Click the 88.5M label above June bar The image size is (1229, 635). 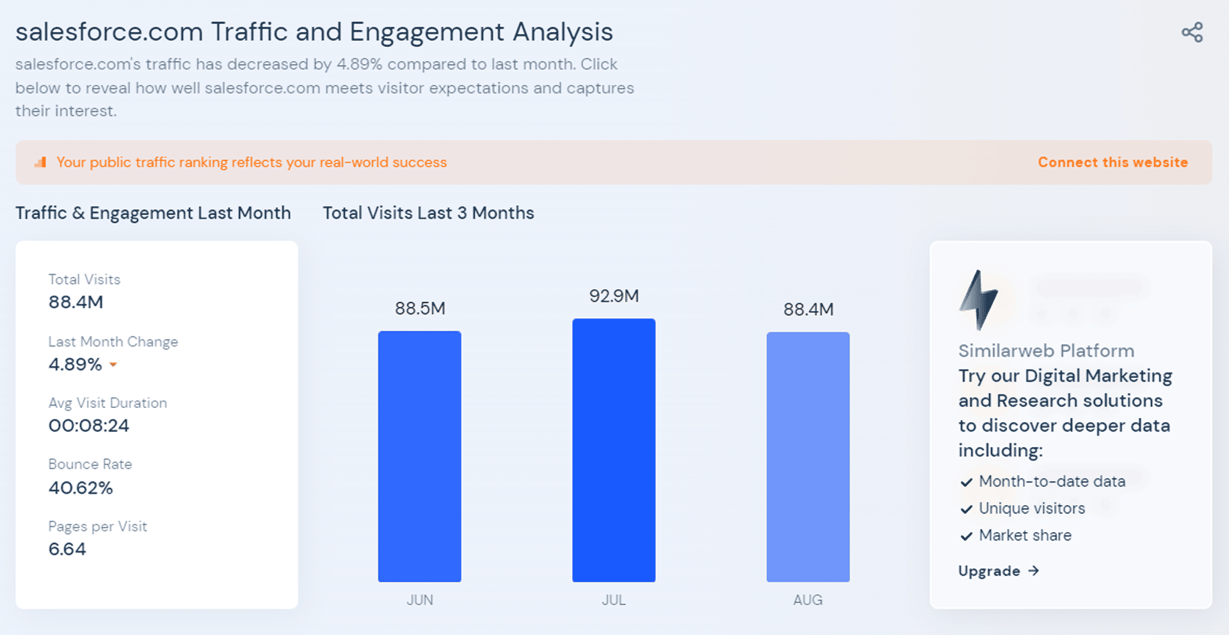[x=420, y=309]
